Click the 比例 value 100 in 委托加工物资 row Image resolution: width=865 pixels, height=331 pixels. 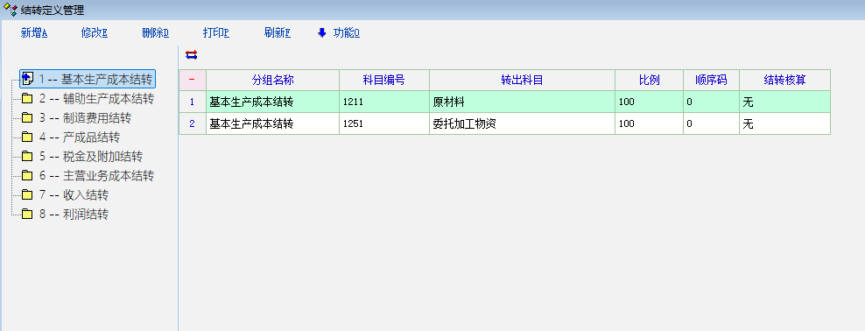(649, 123)
